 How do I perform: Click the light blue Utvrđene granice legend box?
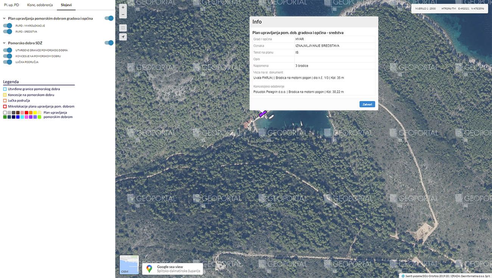coord(5,89)
